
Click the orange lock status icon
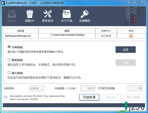(131, 36)
